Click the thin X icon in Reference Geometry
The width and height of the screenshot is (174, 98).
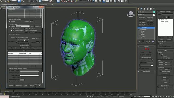pyautogui.click(x=161, y=17)
